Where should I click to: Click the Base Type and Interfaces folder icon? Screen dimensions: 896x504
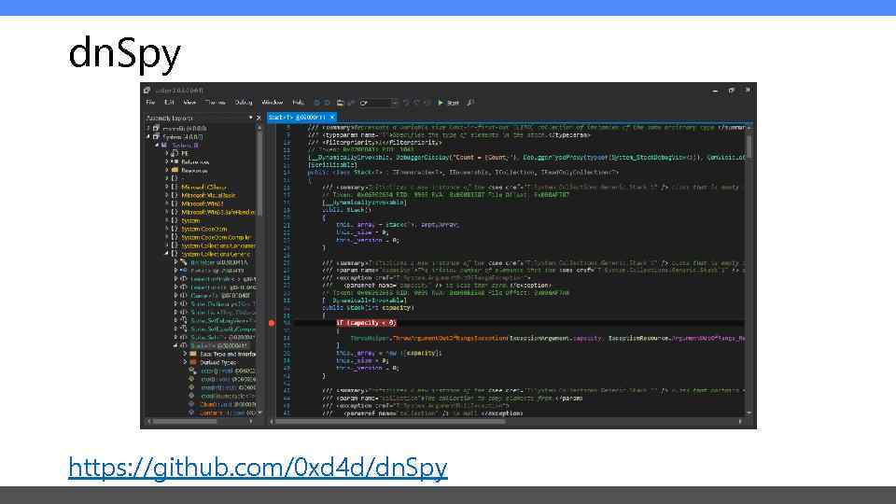(x=193, y=355)
